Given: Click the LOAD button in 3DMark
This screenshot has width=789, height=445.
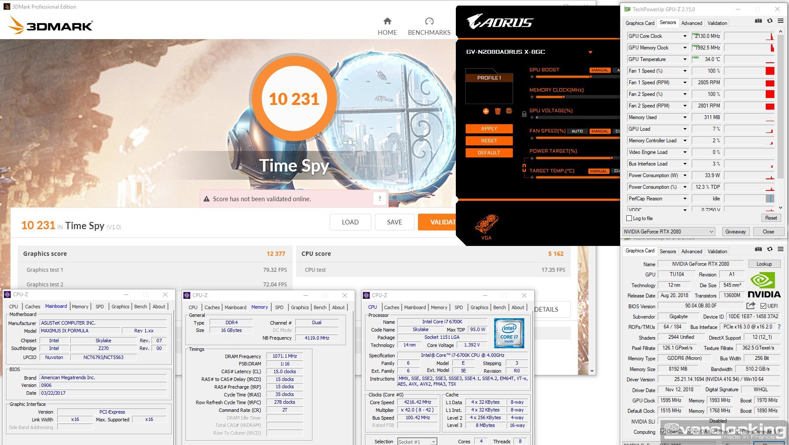Looking at the screenshot, I should pos(350,222).
